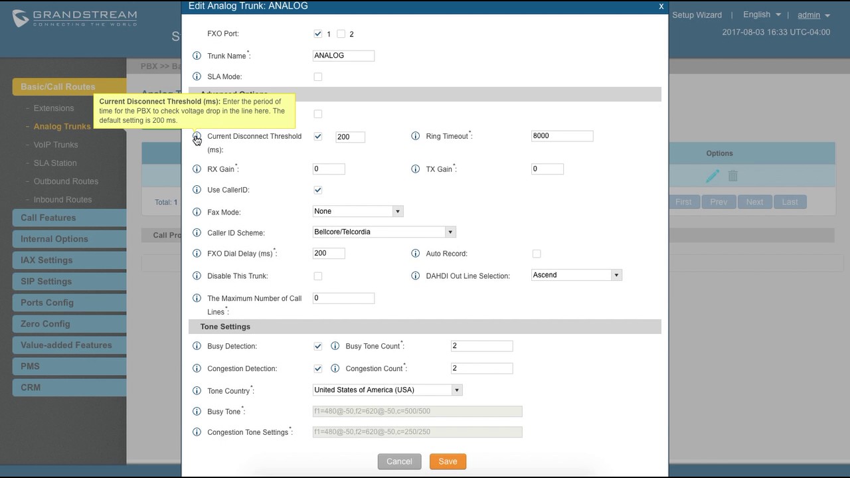
Task: Enable SLA Mode checkbox
Action: [x=318, y=77]
